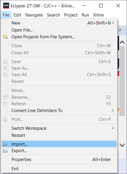Expand the Switch Workspace submenu arrow
Viewport: 127px width, 174px height.
click(113, 128)
